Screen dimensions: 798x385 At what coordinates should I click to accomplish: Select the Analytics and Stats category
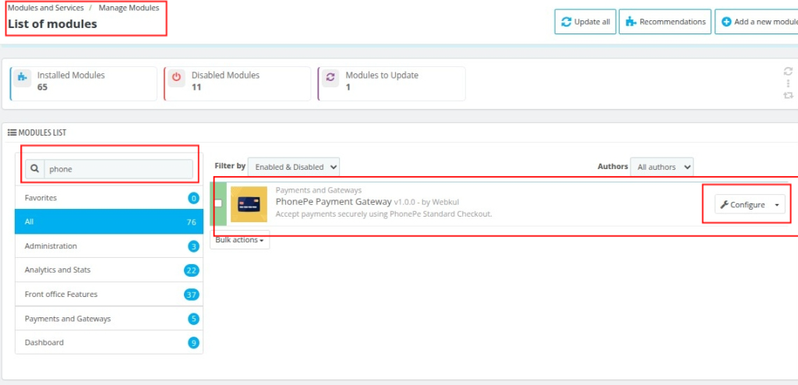click(109, 270)
